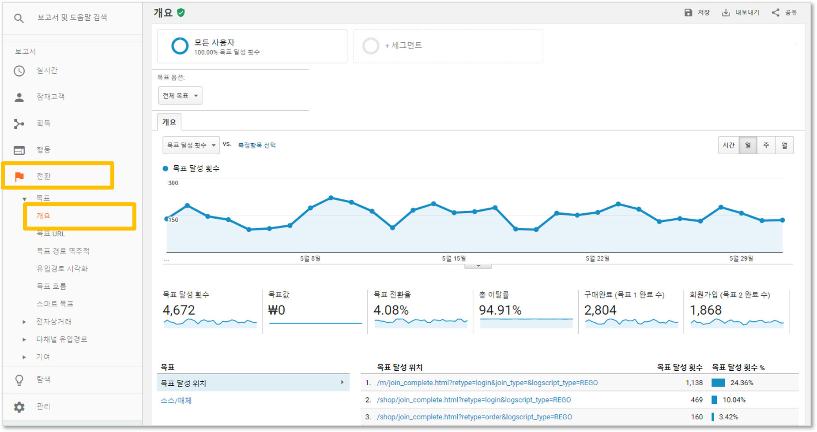Switch chart granularity to 월 (month)

(784, 145)
